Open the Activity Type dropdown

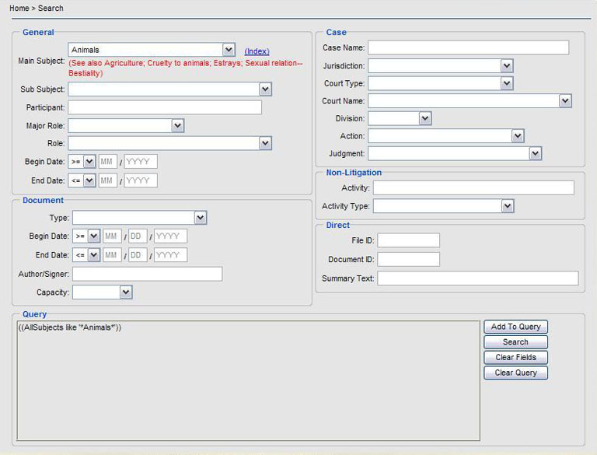[x=444, y=206]
